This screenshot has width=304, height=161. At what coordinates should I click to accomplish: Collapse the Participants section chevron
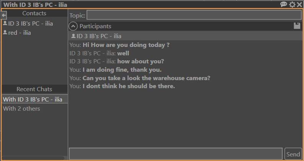[x=73, y=26]
